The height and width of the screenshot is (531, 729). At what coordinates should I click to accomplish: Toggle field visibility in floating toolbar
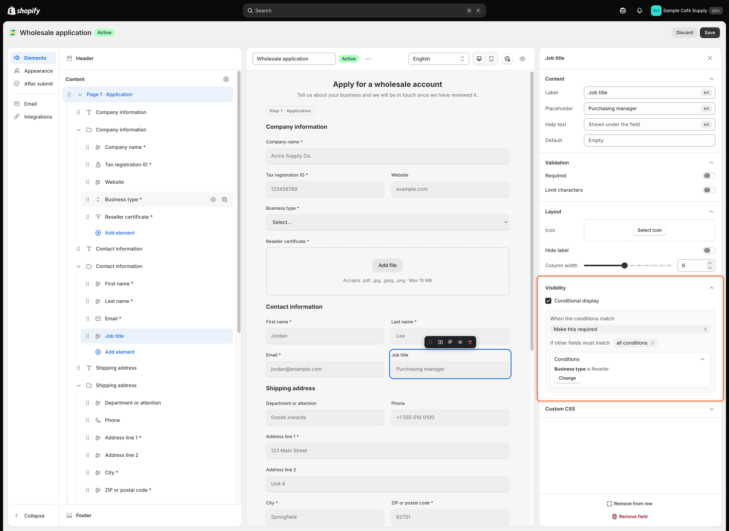(x=460, y=342)
